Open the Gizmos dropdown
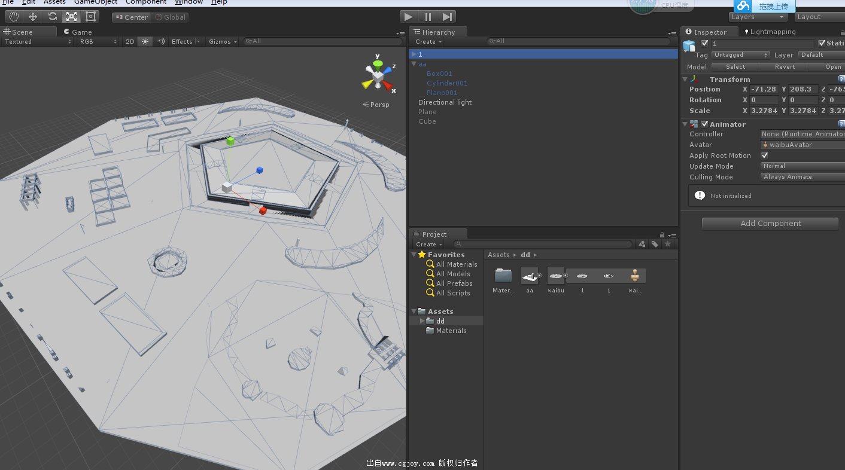 click(223, 41)
